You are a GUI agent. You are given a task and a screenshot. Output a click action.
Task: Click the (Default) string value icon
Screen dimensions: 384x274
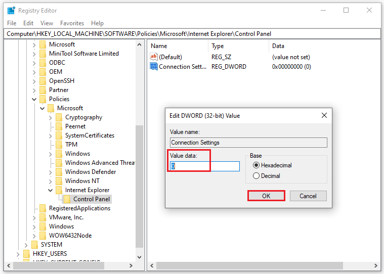click(x=154, y=57)
